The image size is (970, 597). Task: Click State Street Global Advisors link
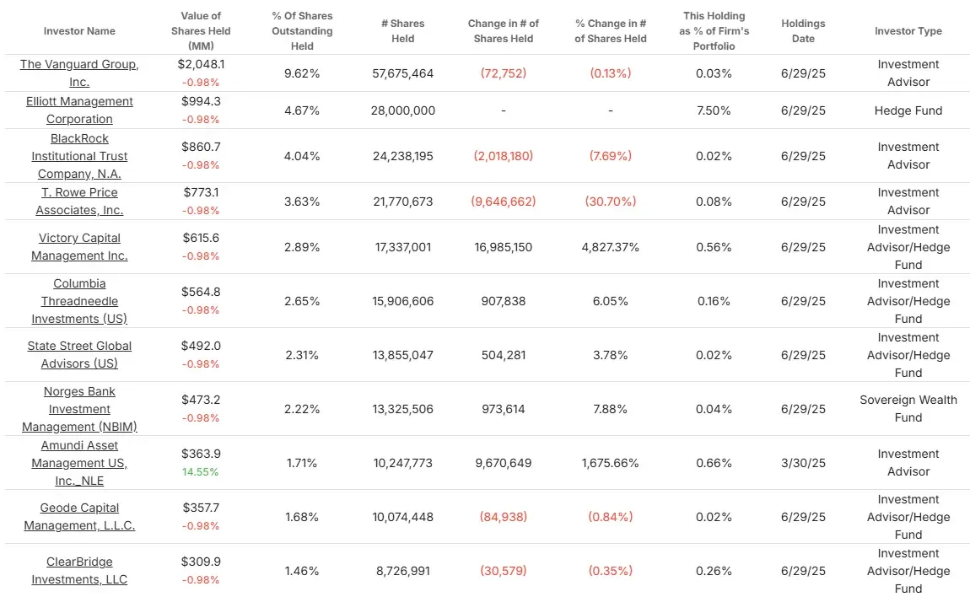point(79,354)
